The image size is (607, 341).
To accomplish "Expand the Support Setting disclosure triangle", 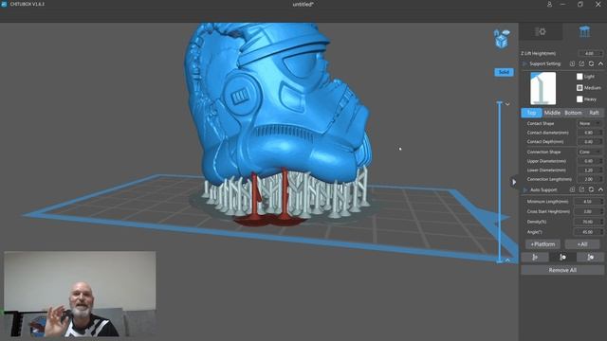I will pos(524,63).
